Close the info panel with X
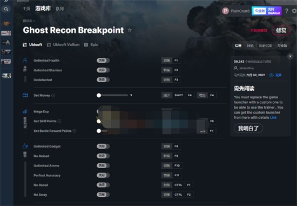The height and width of the screenshot is (206, 297). pyautogui.click(x=290, y=56)
